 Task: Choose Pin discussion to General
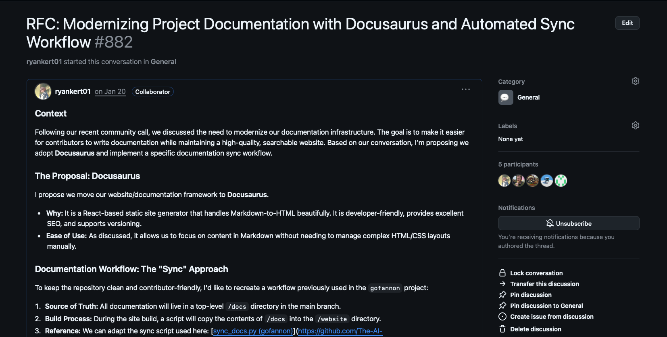(x=546, y=306)
